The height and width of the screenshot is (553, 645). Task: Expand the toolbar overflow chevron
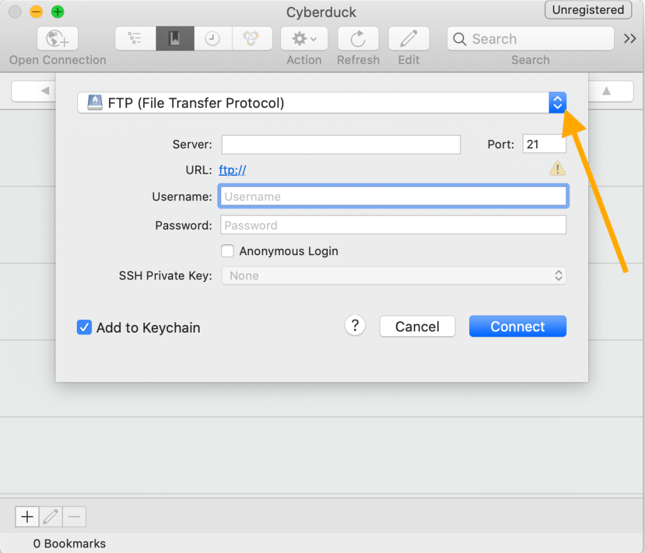click(630, 38)
